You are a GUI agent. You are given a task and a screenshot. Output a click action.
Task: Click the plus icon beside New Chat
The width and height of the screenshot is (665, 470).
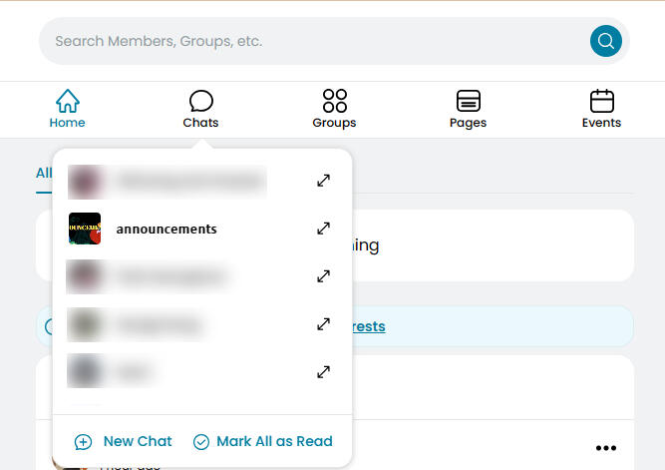point(84,442)
